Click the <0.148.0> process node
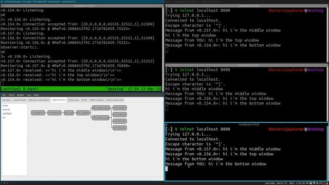 click(38, 113)
